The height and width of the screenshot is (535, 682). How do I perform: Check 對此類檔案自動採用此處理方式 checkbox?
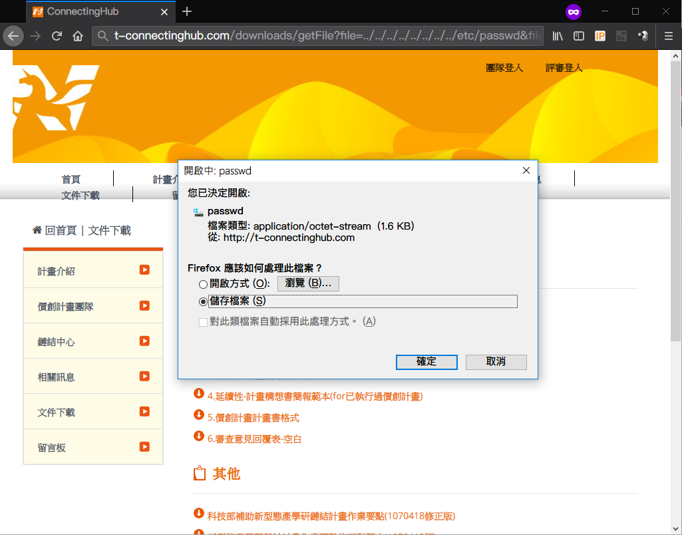203,322
